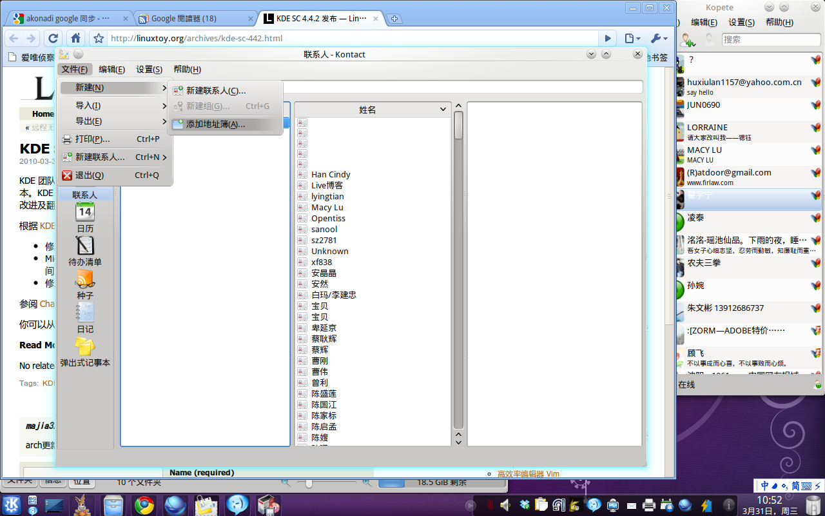
Task: Expand the 导入(I) import submenu
Action: click(115, 106)
